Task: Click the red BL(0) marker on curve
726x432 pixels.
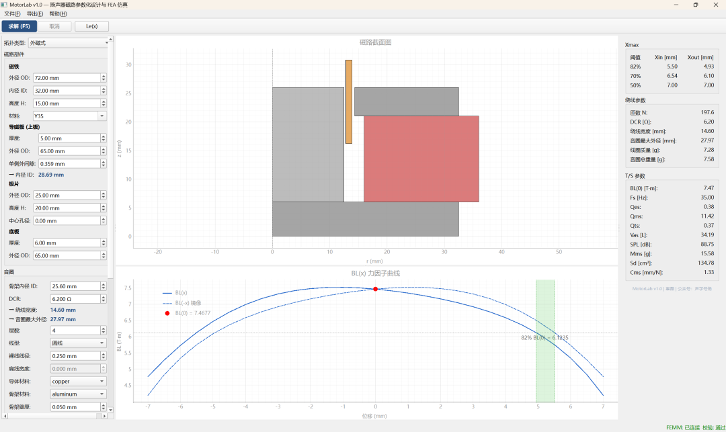Action: click(x=375, y=289)
